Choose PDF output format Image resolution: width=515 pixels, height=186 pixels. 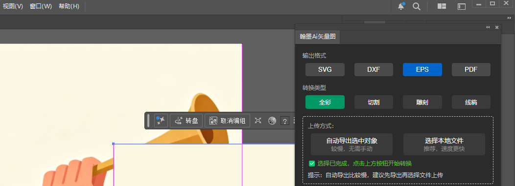471,69
